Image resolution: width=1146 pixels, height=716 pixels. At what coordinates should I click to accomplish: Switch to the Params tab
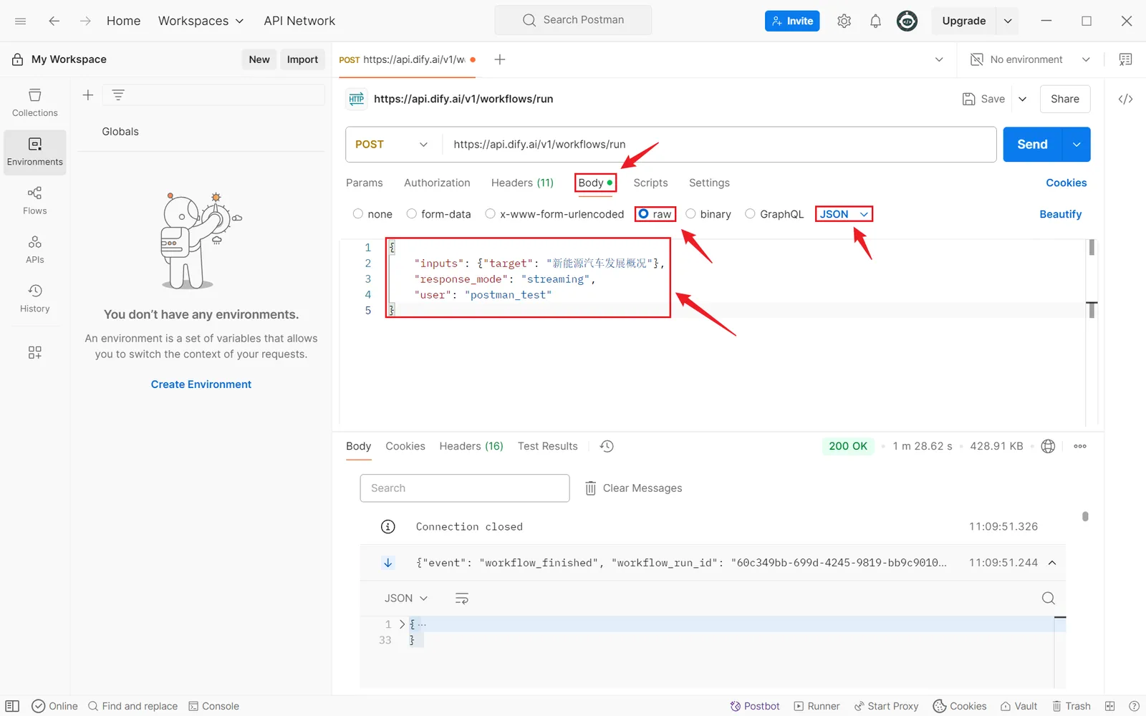(x=364, y=183)
